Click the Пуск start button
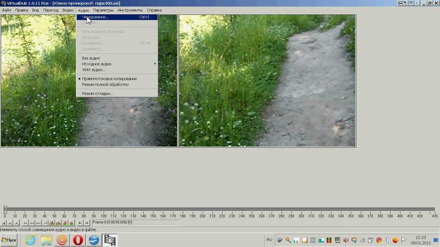Image resolution: width=440 pixels, height=247 pixels. pos(9,240)
